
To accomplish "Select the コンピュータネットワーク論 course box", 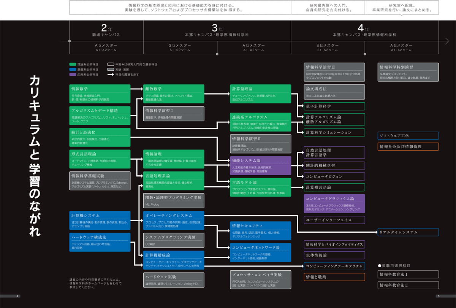I will coord(261,252).
